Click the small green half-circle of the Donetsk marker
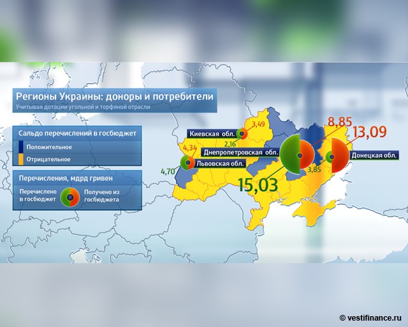Screen dimensions: 408x327 (x=329, y=157)
